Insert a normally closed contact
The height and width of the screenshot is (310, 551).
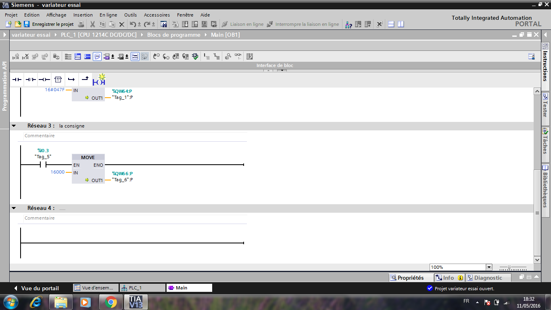[31, 80]
